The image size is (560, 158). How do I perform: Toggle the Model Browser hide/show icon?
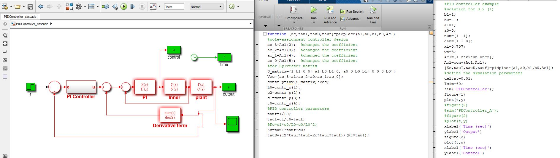click(5, 24)
